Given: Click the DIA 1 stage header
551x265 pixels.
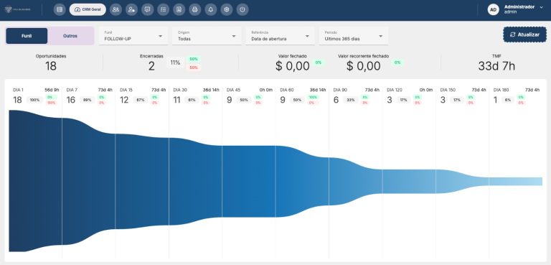Looking at the screenshot, I should point(18,90).
